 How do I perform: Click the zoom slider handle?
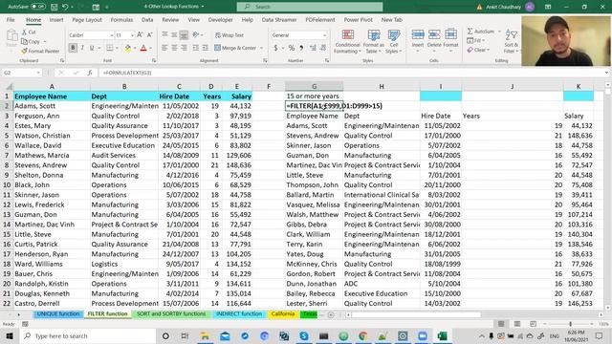[570, 324]
